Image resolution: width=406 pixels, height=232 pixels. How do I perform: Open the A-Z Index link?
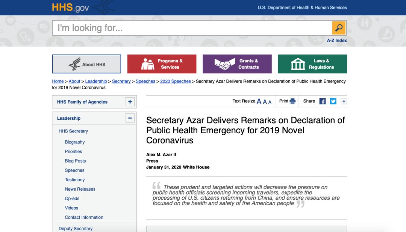click(x=336, y=41)
